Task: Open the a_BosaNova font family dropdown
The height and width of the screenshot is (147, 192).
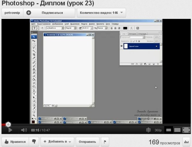Action: [x=63, y=28]
